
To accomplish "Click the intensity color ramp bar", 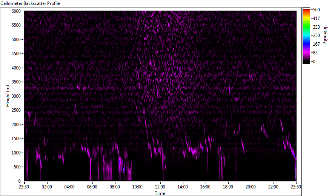I will [x=306, y=35].
